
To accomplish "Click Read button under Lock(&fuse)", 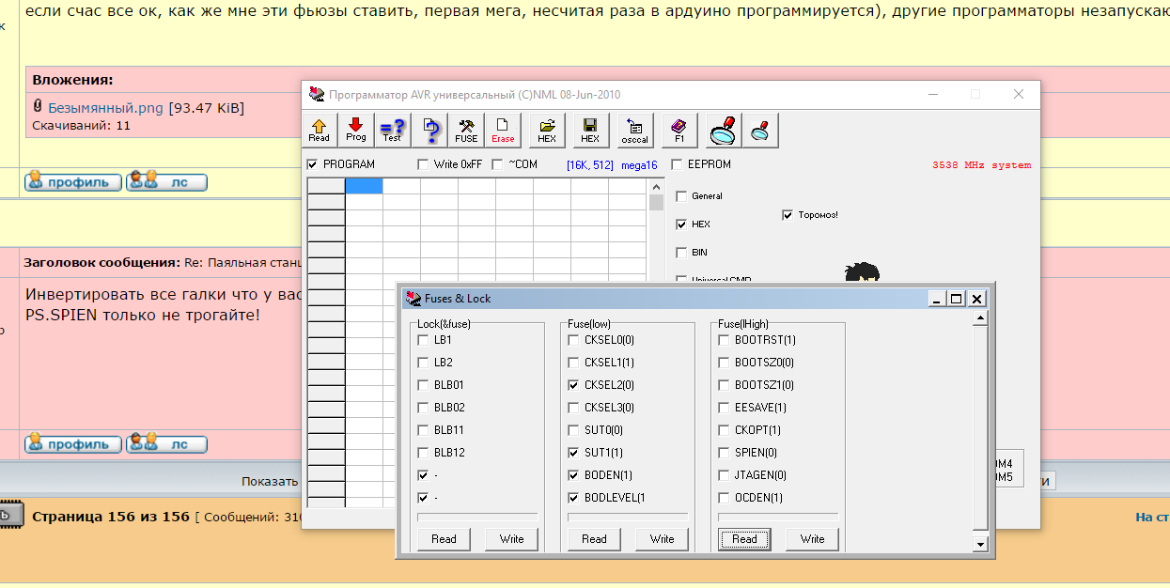I will click(x=444, y=539).
